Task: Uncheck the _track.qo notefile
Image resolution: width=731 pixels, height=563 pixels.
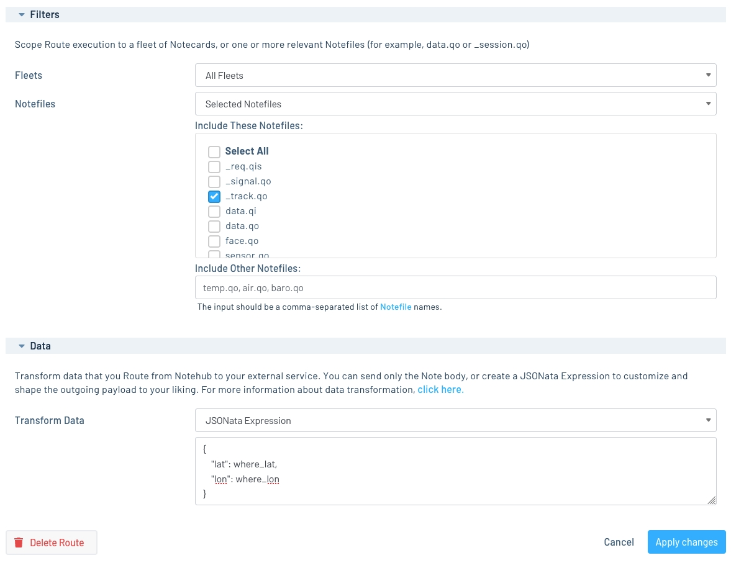Action: point(214,196)
